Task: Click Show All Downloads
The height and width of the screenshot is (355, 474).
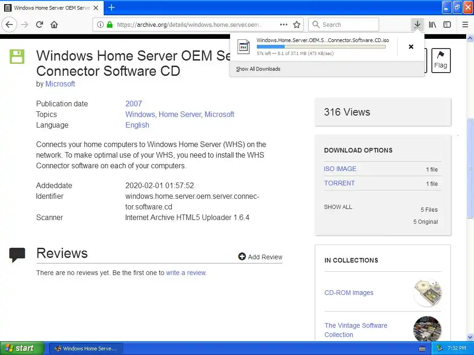Action: (x=258, y=69)
